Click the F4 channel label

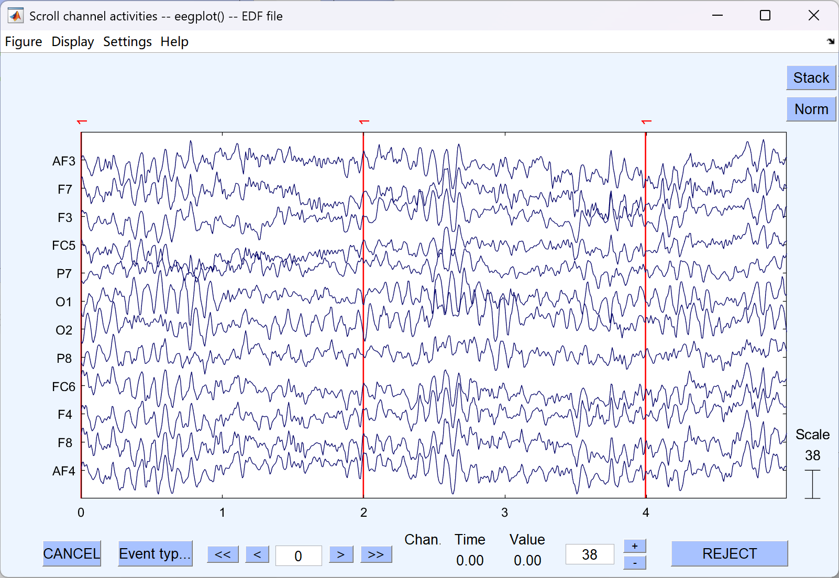click(65, 415)
